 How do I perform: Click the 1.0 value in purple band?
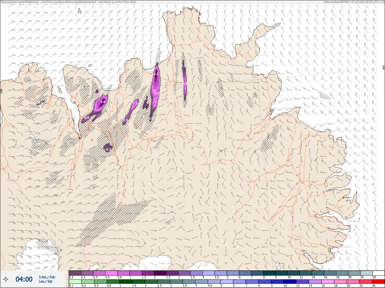tap(157, 93)
